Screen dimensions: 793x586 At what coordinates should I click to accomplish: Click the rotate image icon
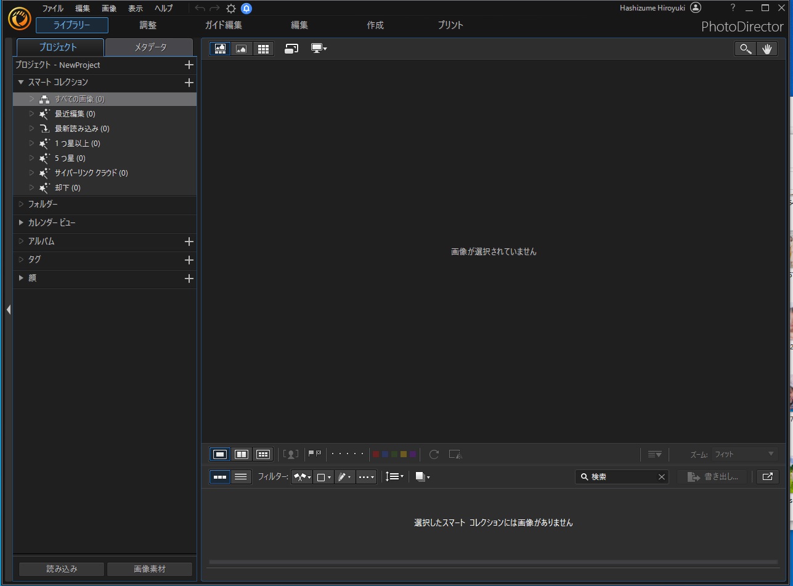click(x=434, y=454)
